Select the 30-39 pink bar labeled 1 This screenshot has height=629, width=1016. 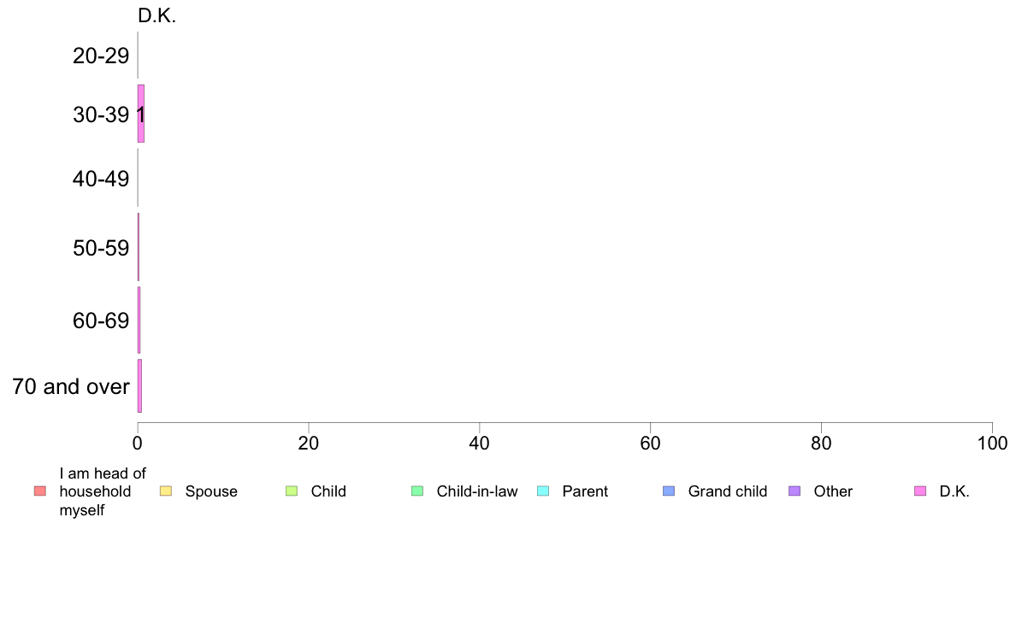click(140, 114)
